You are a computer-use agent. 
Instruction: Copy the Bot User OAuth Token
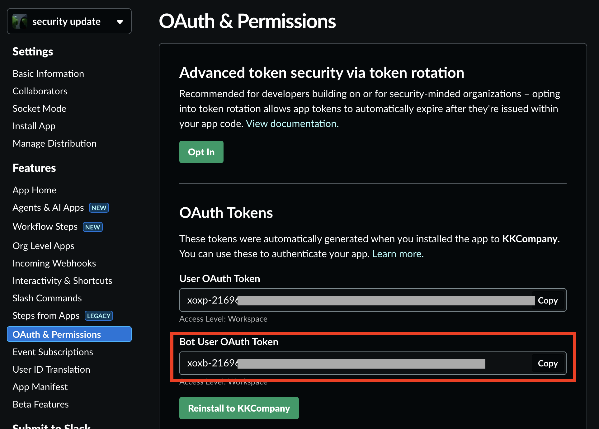click(x=548, y=363)
